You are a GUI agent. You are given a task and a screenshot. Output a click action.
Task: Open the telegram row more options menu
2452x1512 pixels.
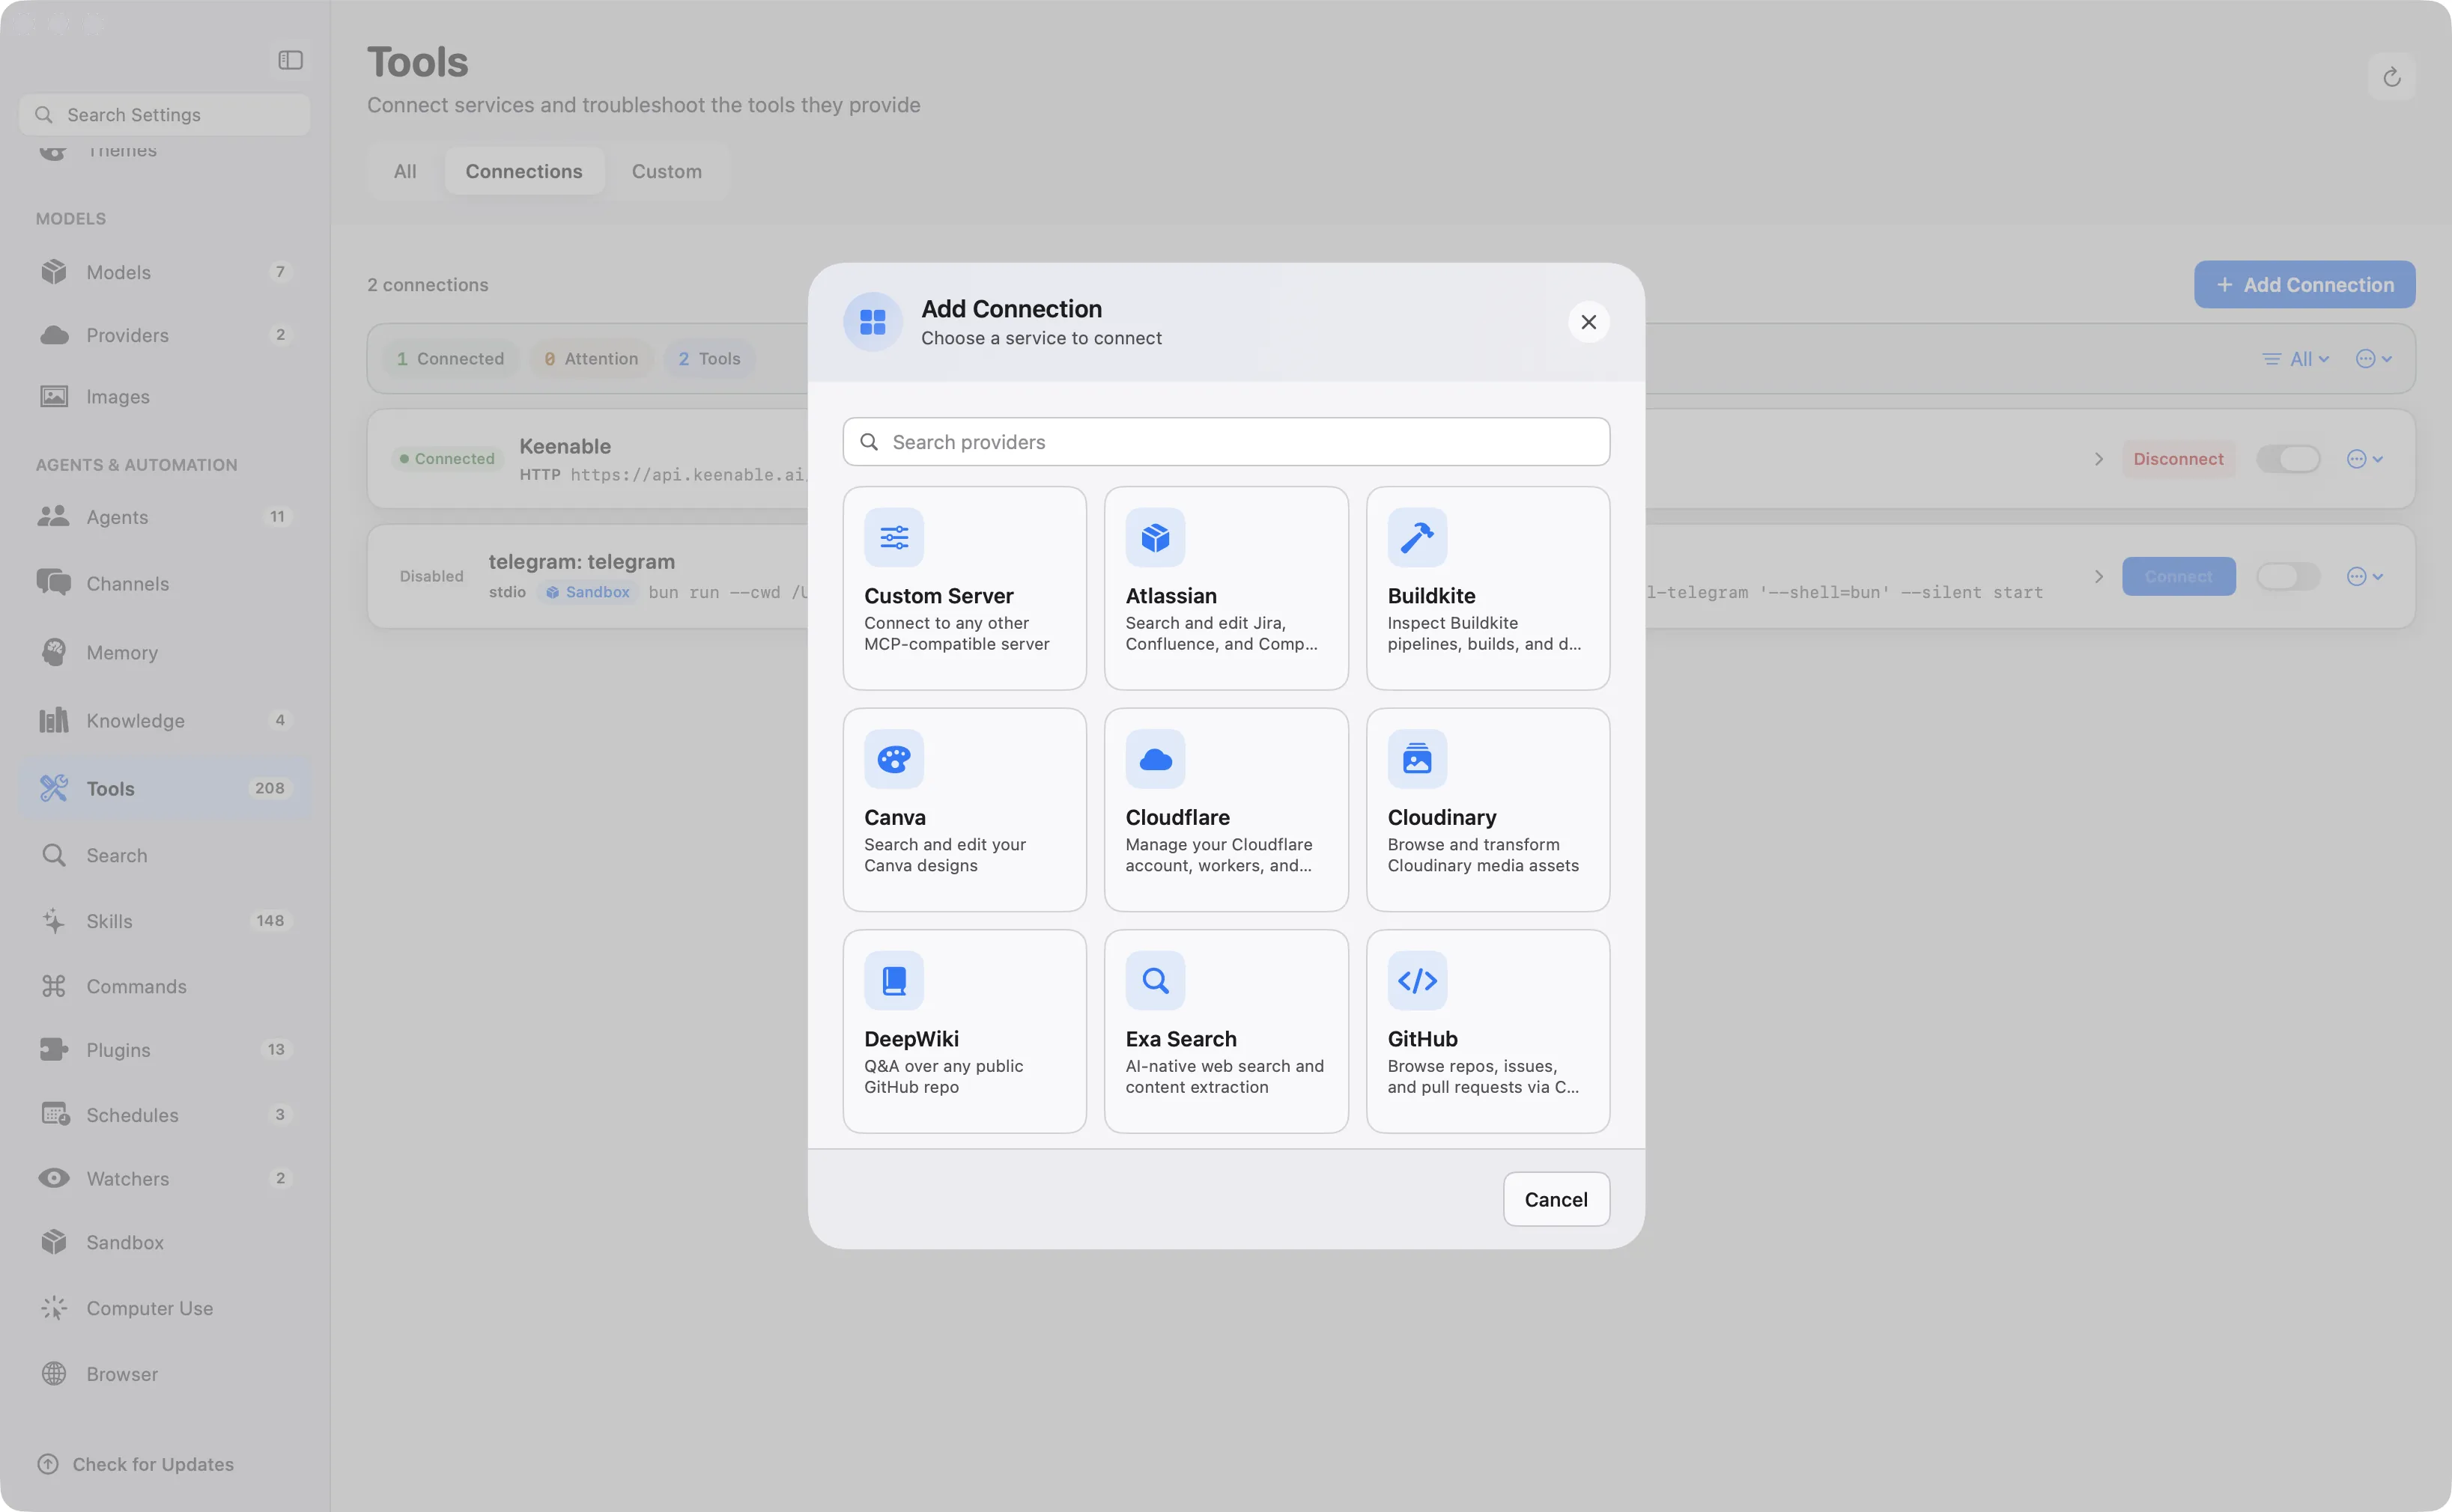(x=2364, y=576)
